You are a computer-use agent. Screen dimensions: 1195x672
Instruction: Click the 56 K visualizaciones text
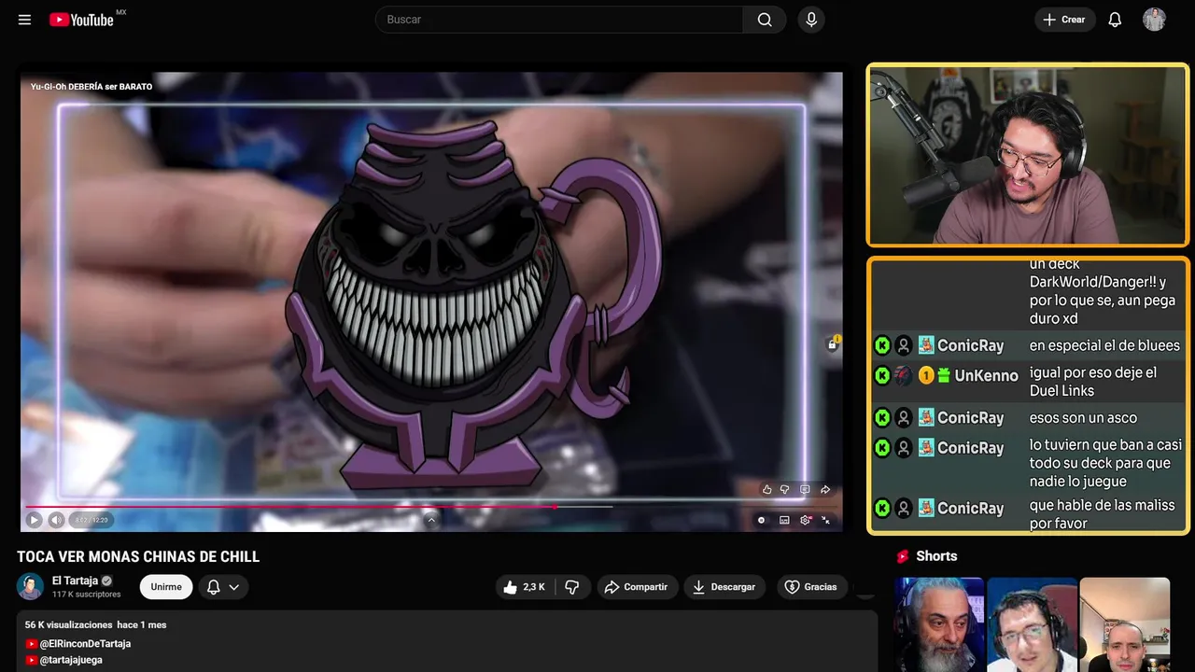tap(69, 624)
